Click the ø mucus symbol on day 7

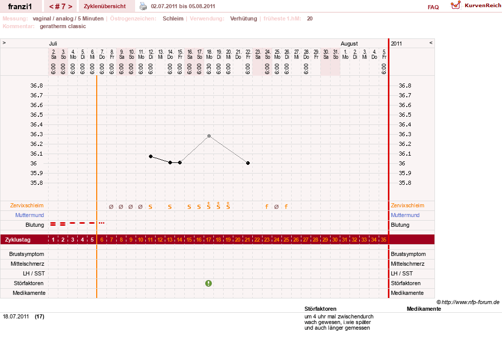tap(111, 207)
